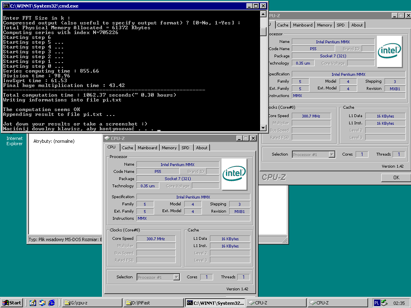Click cmd window vertical scroll thumb
This screenshot has height=308, width=411.
coord(263,31)
